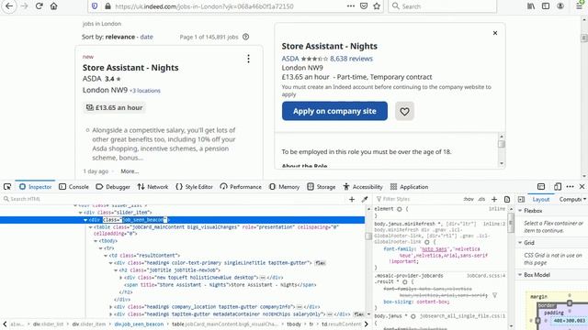This screenshot has width=588, height=330.
Task: Click the +3 locations link
Action: tap(145, 91)
